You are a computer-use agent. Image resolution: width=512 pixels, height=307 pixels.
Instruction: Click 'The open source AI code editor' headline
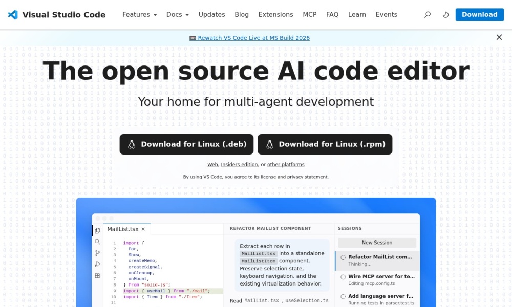[x=256, y=71]
